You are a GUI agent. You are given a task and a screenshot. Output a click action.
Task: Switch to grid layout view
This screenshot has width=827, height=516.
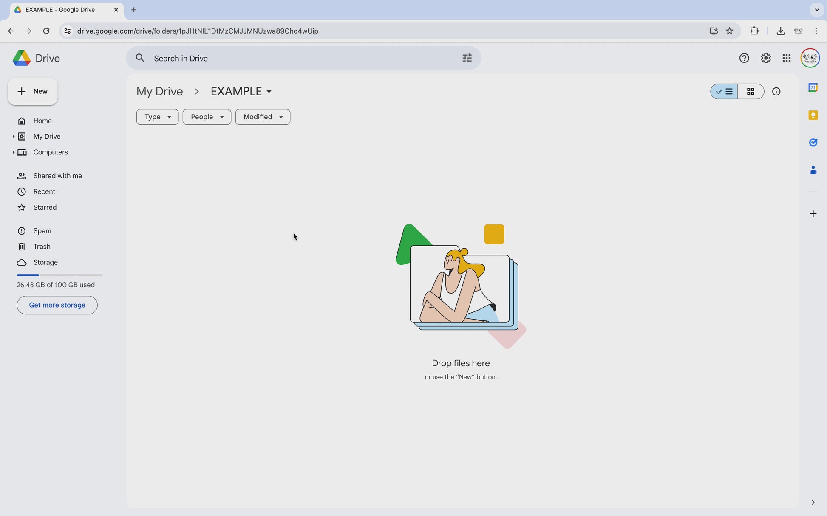click(x=751, y=92)
